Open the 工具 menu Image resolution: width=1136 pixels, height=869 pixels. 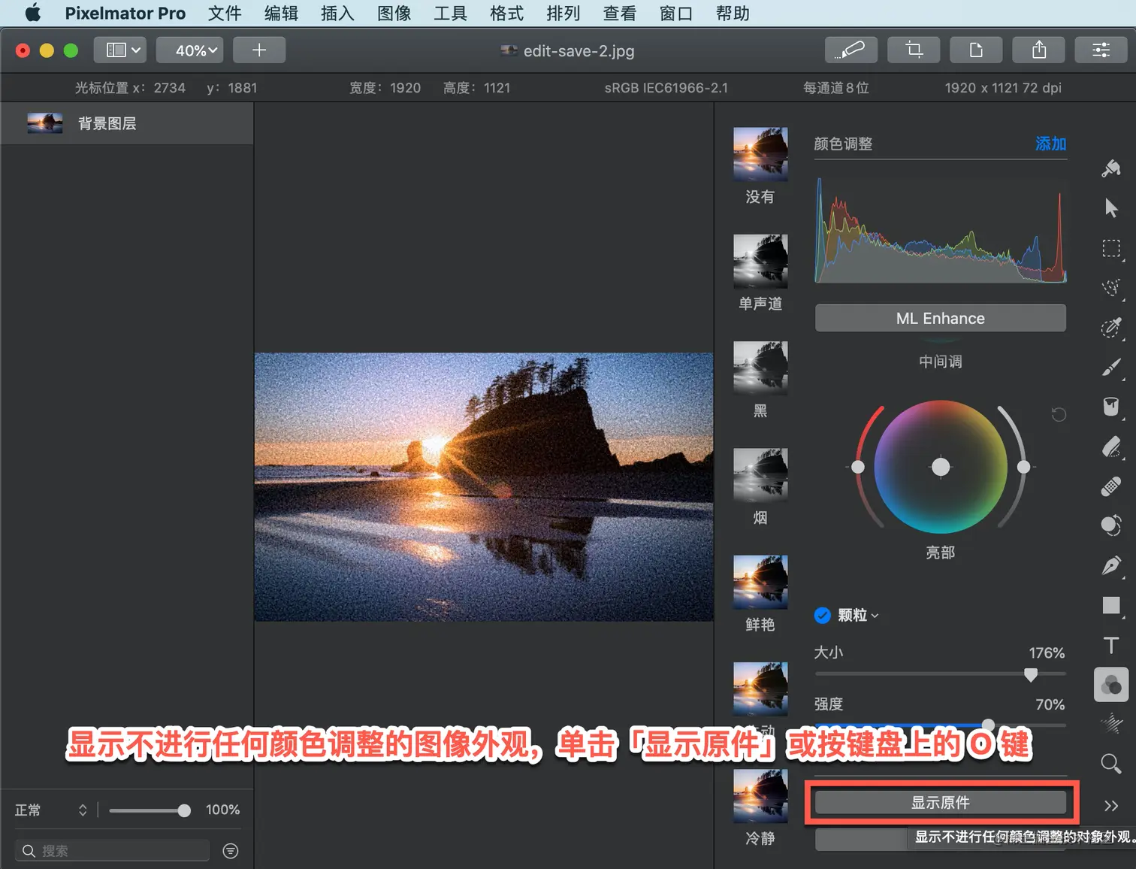(x=450, y=14)
